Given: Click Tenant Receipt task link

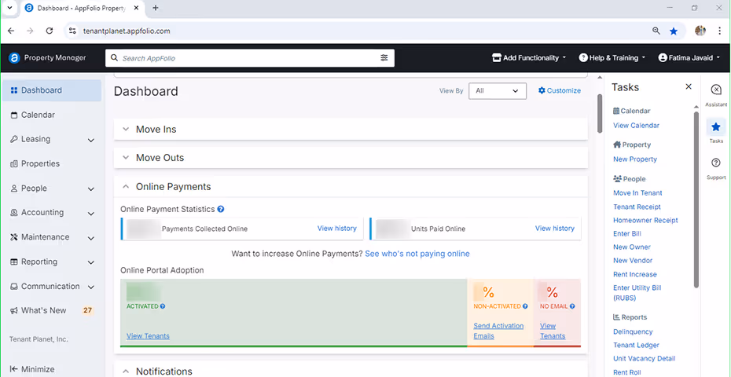Looking at the screenshot, I should [x=637, y=207].
